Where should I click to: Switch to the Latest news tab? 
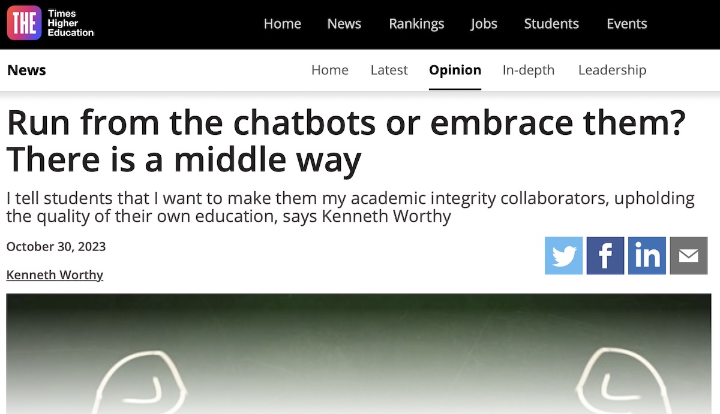coord(389,70)
